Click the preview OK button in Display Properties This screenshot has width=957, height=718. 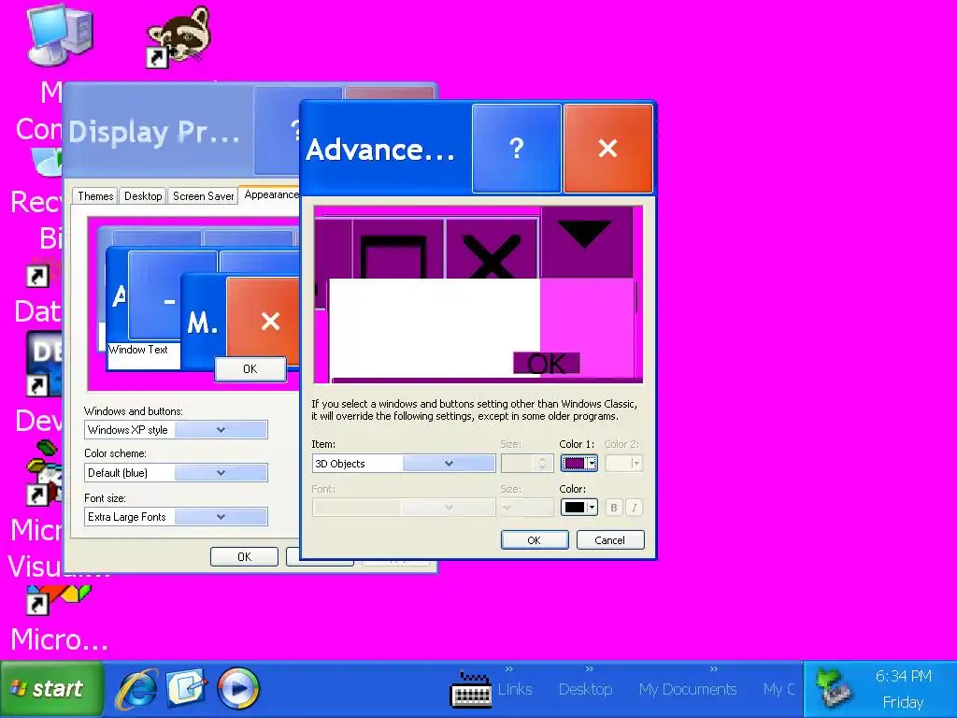[250, 368]
